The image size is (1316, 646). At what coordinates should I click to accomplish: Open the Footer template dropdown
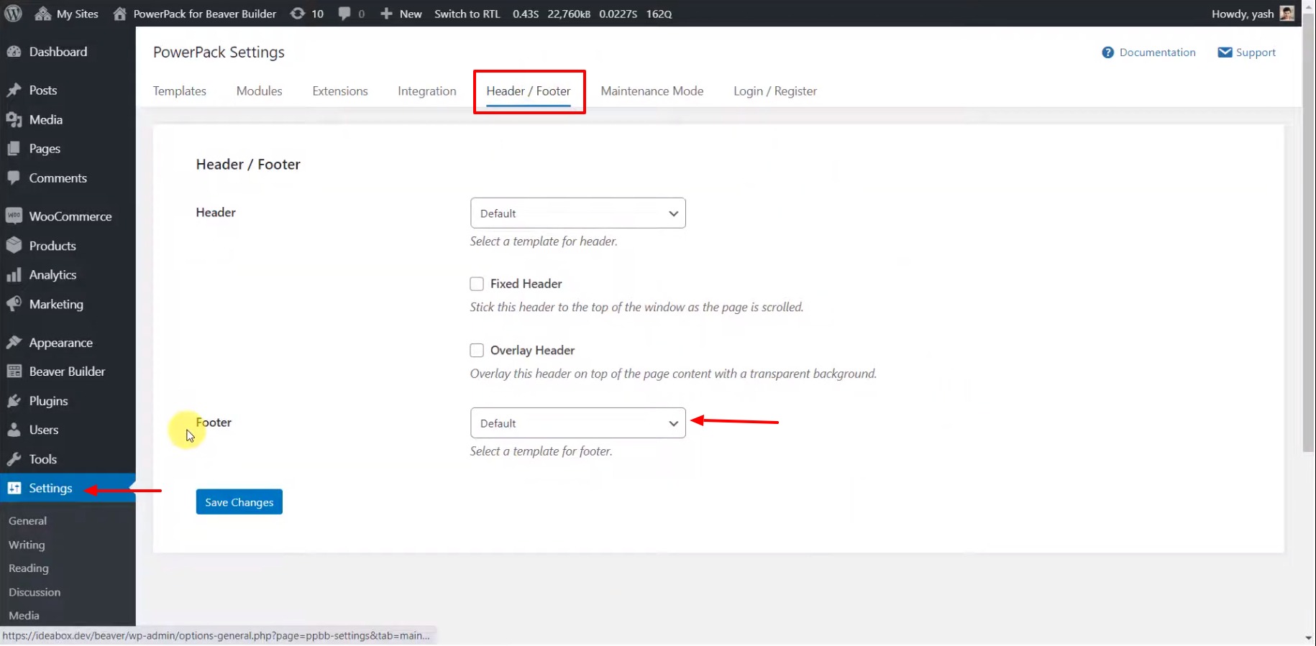point(578,423)
